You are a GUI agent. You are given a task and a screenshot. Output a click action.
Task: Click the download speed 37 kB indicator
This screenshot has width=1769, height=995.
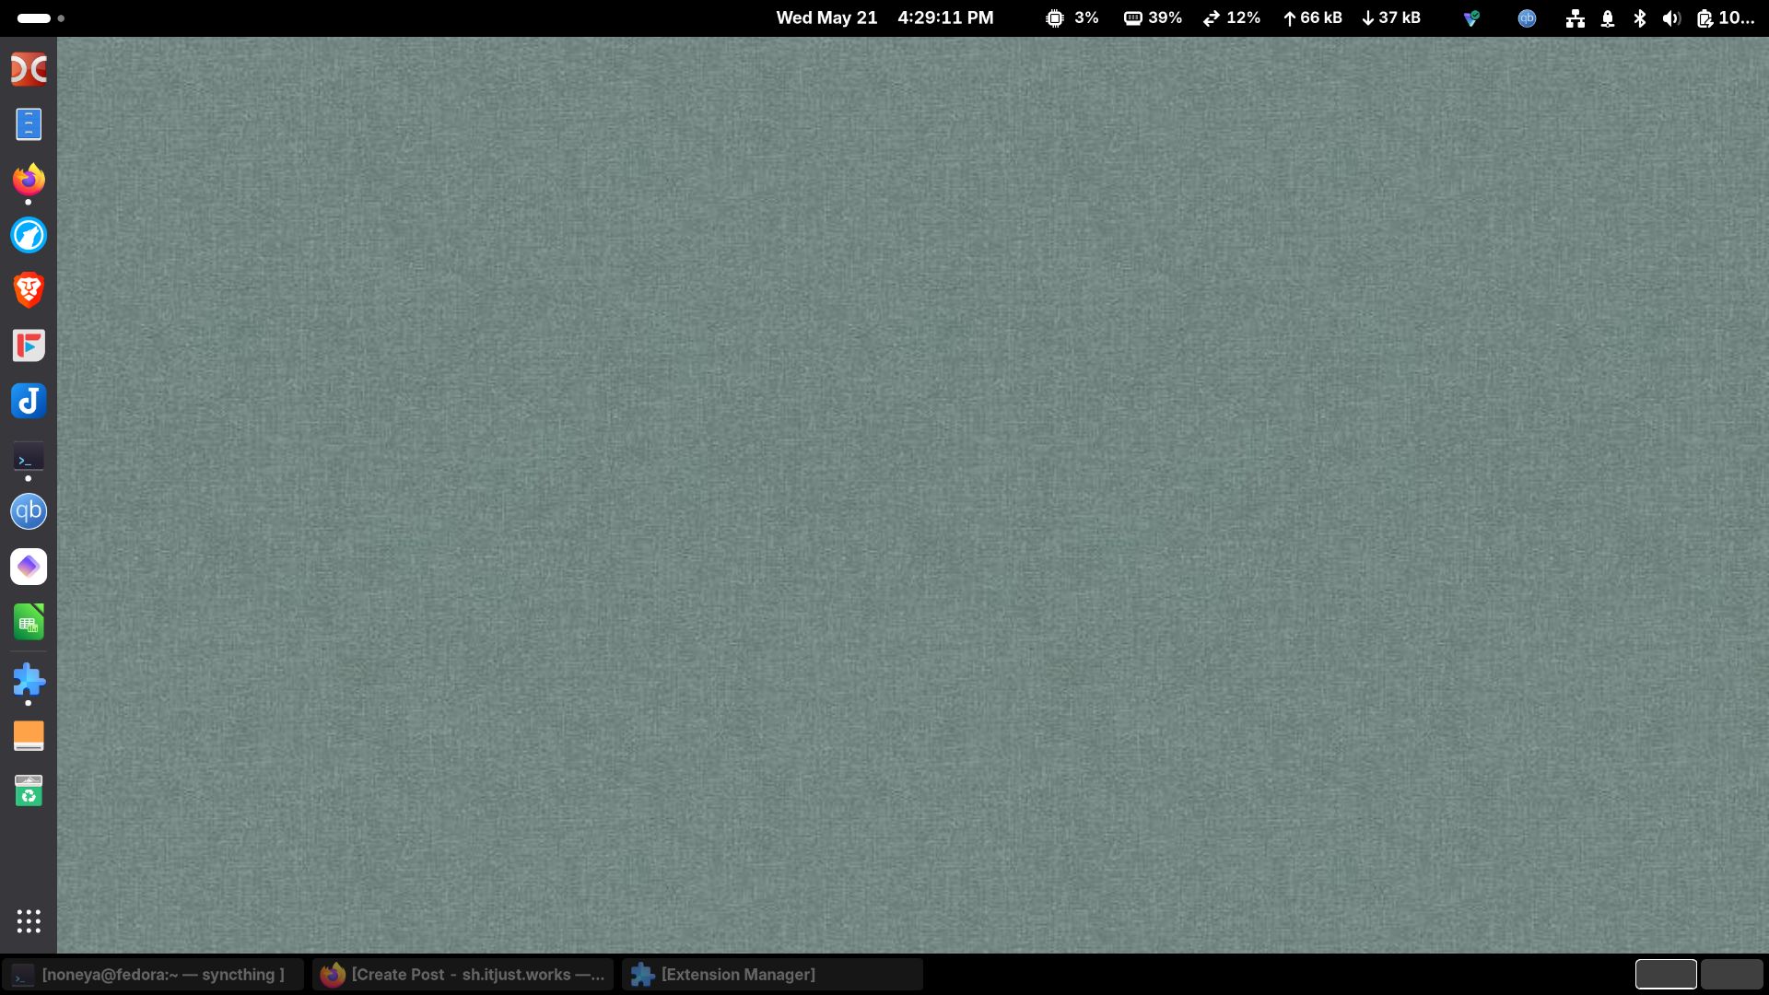tap(1391, 18)
